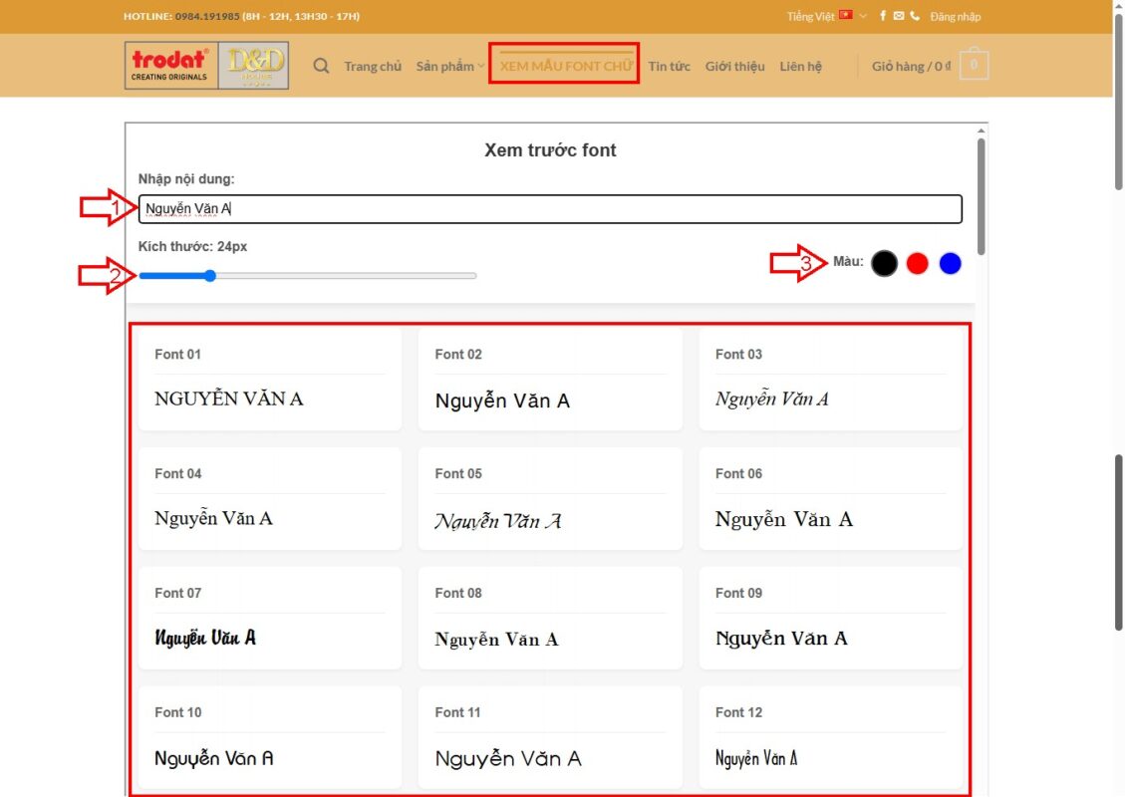
Task: Select the Font 05 preview card
Action: click(x=550, y=498)
